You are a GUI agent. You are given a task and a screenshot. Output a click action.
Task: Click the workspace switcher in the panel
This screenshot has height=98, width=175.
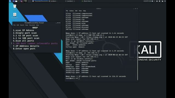[x=25, y=1]
